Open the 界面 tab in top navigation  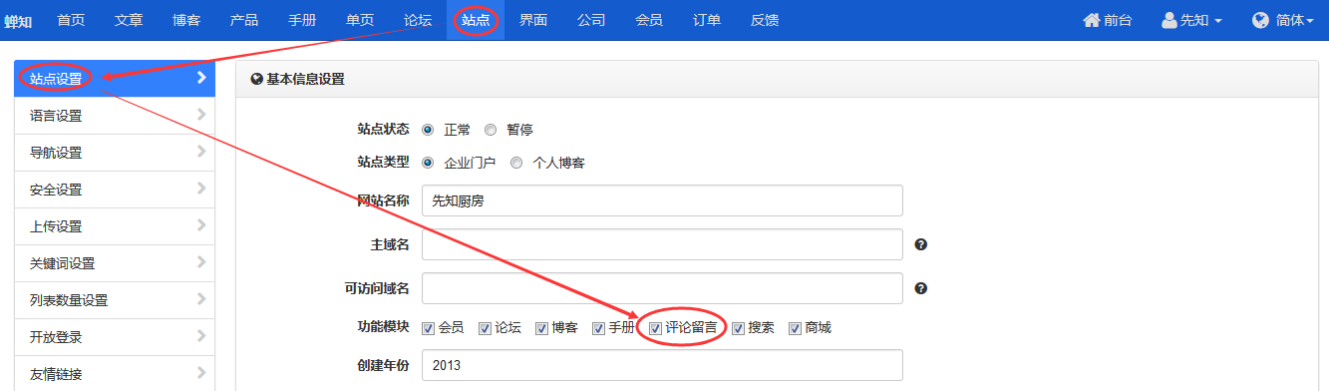click(533, 20)
